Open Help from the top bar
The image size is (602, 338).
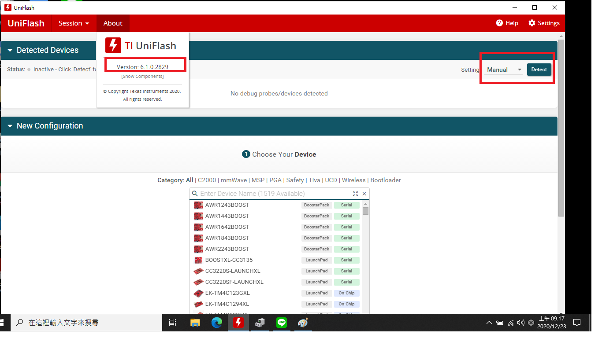point(507,23)
